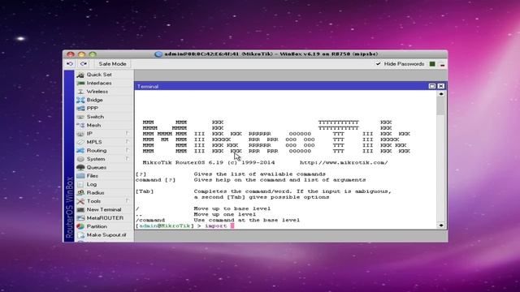Image resolution: width=520 pixels, height=292 pixels.
Task: Click the Partition pie icon
Action: [x=80, y=226]
